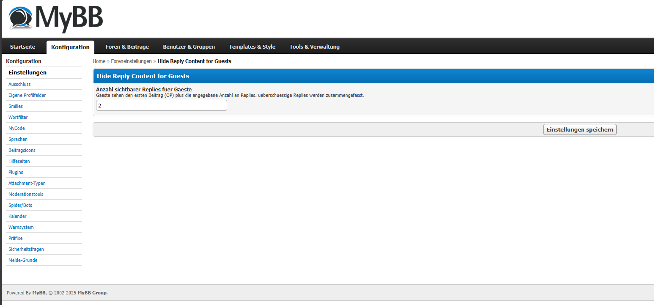Click Einstellungen speichern button
The height and width of the screenshot is (305, 654).
pos(580,129)
